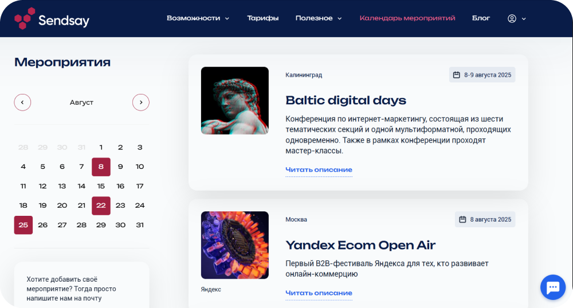Open the user account icon

click(x=512, y=18)
